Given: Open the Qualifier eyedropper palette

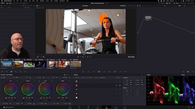Looking at the screenshot, I should (x=94, y=71).
